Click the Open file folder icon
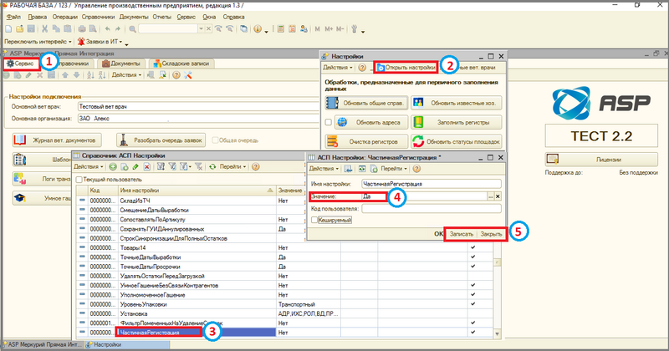Screen dimensions: 669x351 point(19,29)
